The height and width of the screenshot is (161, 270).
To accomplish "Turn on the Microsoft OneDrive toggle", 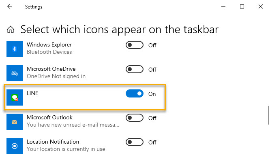I will coord(135,69).
